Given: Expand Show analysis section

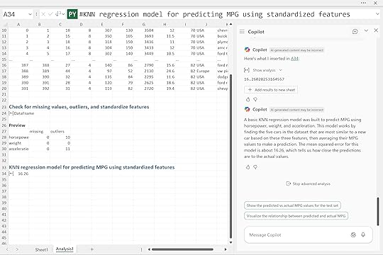Looking at the screenshot, I should [x=263, y=70].
